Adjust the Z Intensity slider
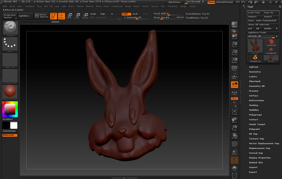The image size is (282, 179). click(x=137, y=18)
